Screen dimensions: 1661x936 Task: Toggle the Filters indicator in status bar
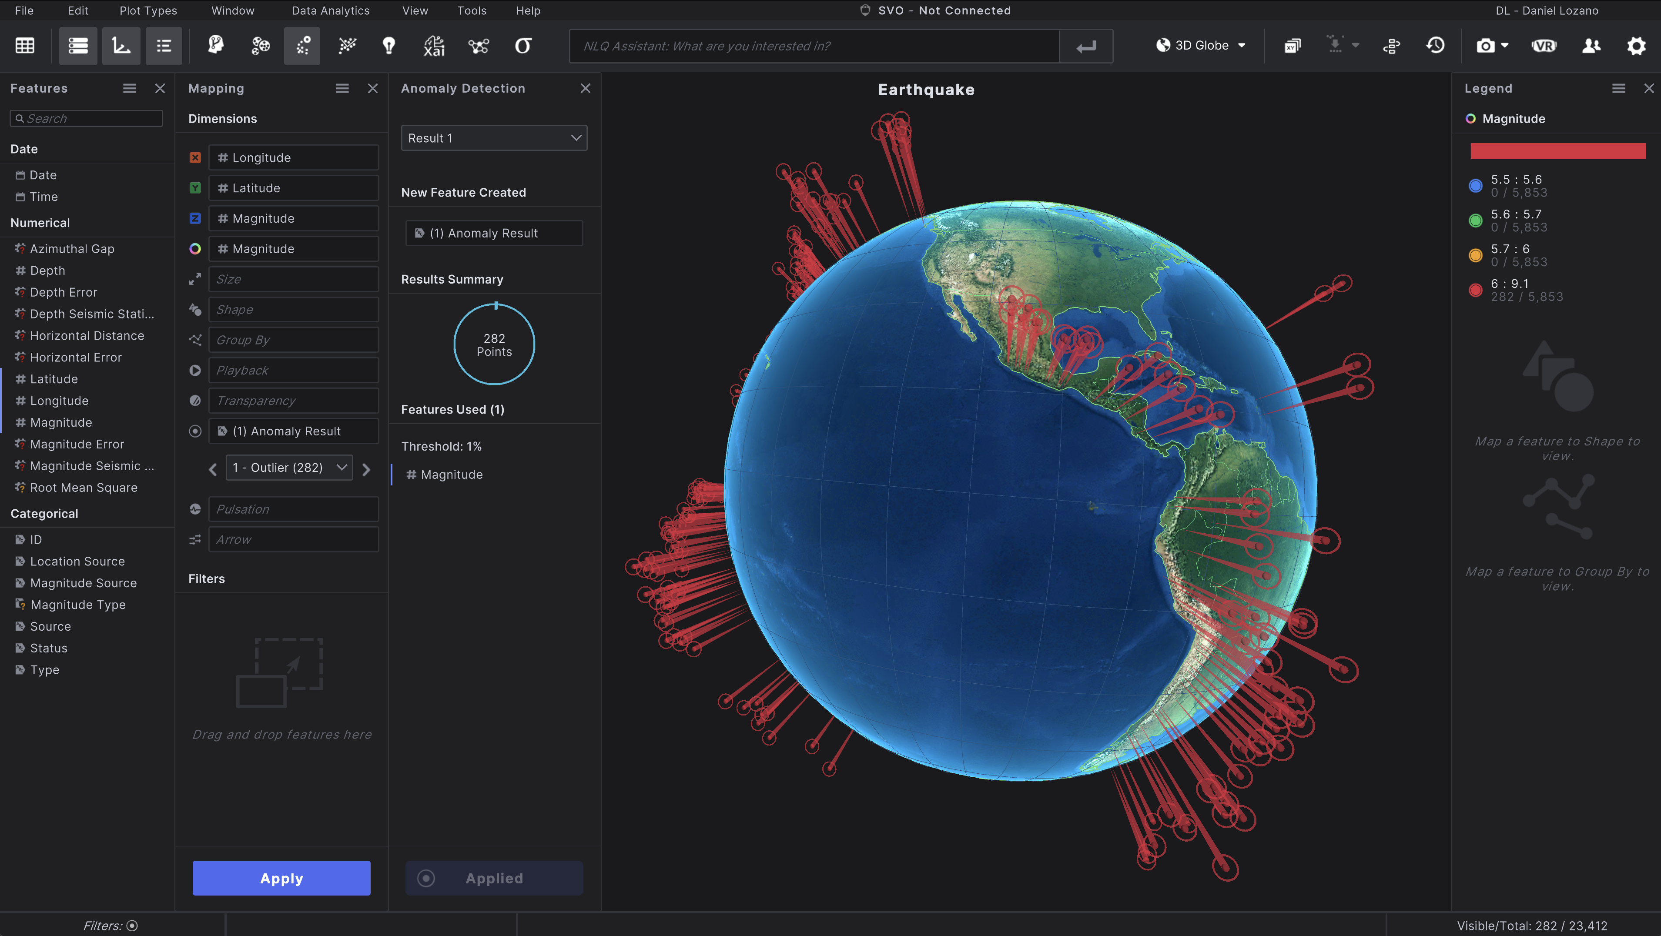[132, 926]
